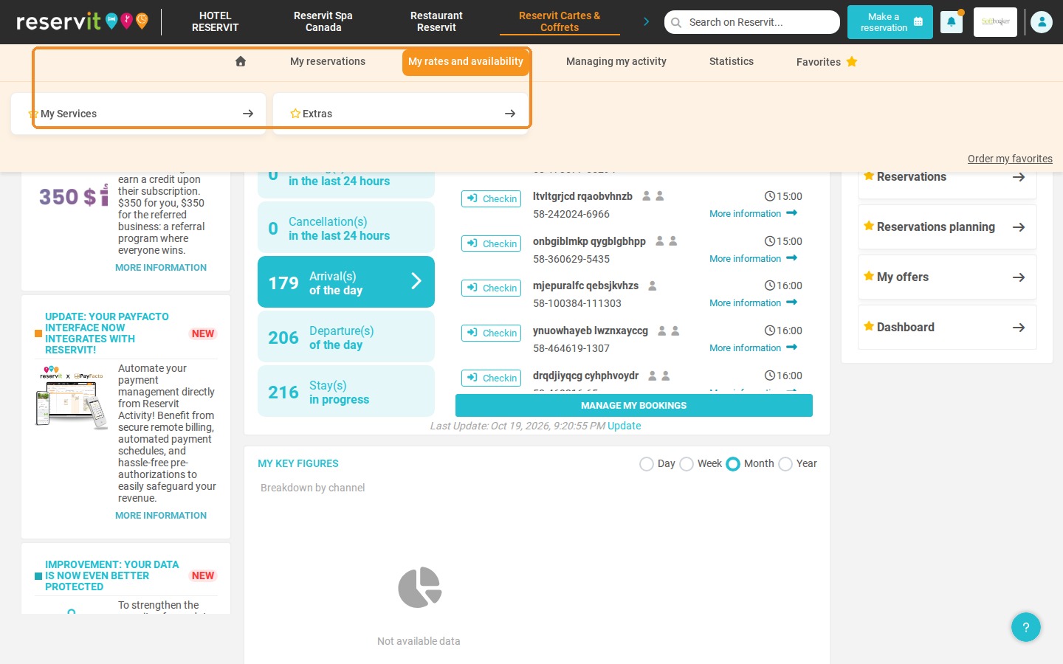Open arrow next to ltvltgrjcd More information
Image resolution: width=1063 pixels, height=664 pixels.
pyautogui.click(x=792, y=213)
